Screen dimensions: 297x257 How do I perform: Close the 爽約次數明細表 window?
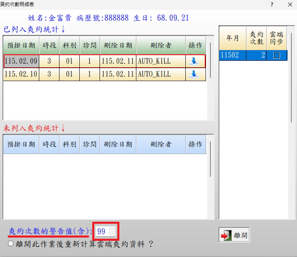(x=290, y=4)
